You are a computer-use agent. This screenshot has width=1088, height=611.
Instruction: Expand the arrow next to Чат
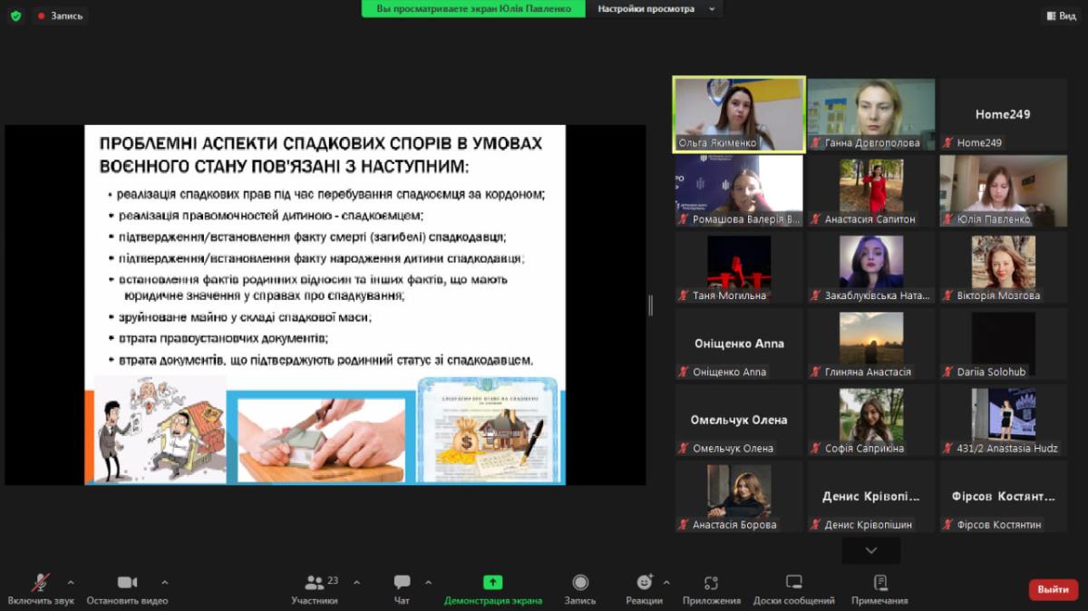[428, 582]
